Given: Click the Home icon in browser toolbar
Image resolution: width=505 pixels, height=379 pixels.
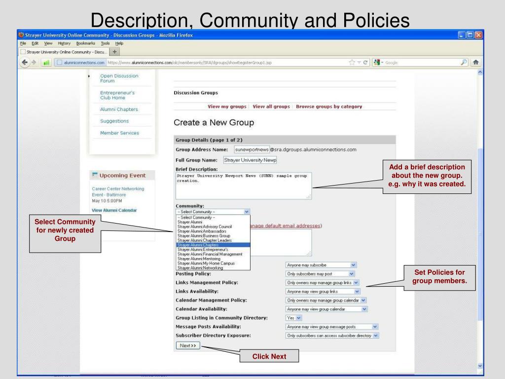Looking at the screenshot, I should click(476, 63).
